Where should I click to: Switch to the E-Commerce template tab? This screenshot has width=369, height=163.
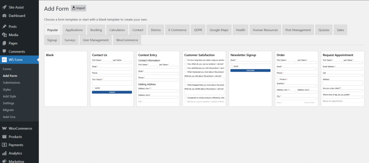click(177, 30)
